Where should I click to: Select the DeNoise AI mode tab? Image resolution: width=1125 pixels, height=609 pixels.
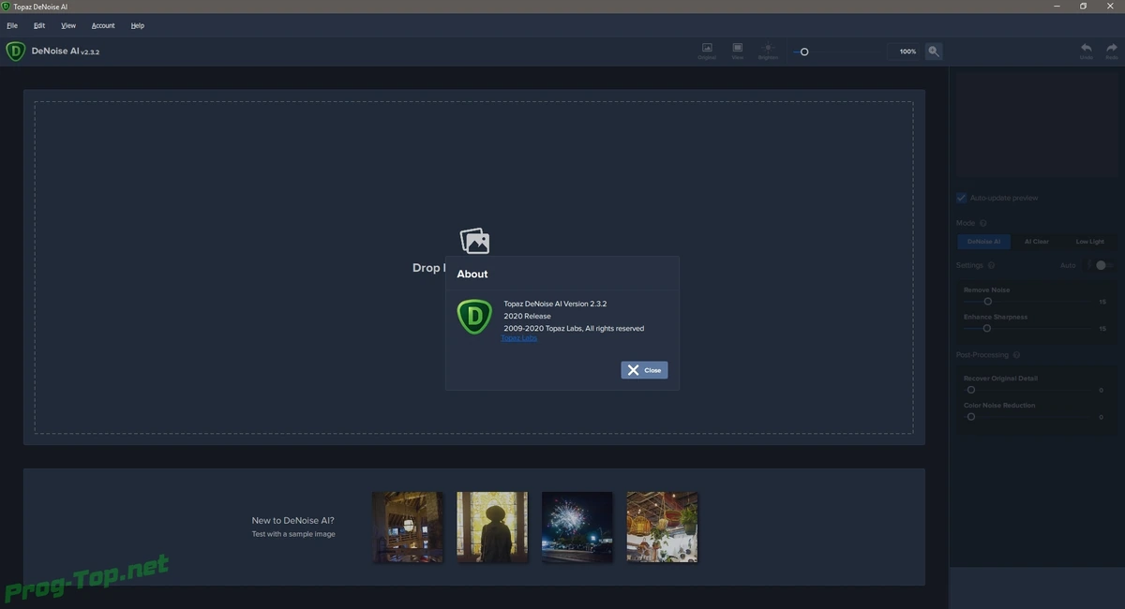click(983, 242)
